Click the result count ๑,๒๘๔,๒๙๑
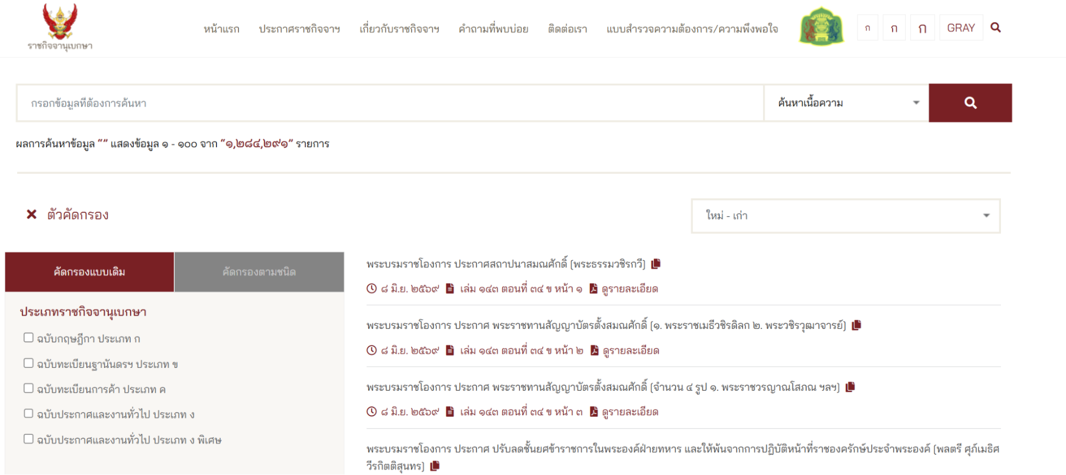The image size is (1066, 475). (x=257, y=144)
